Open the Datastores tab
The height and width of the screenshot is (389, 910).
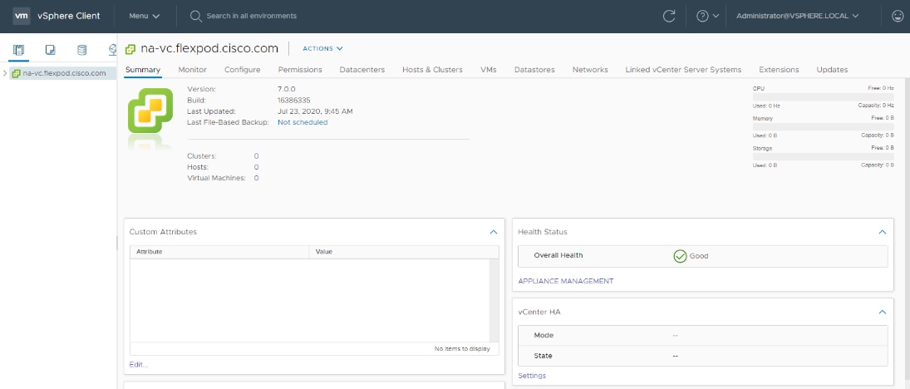(534, 70)
